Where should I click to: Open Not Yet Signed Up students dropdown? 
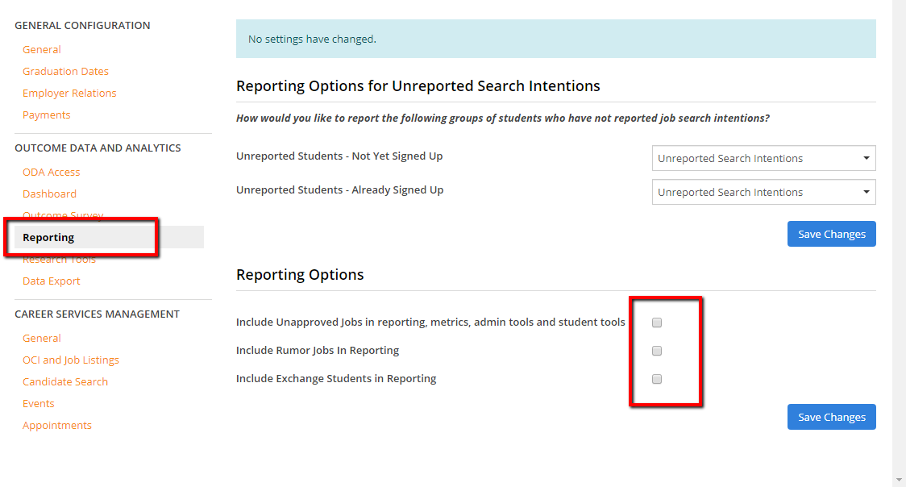[763, 159]
